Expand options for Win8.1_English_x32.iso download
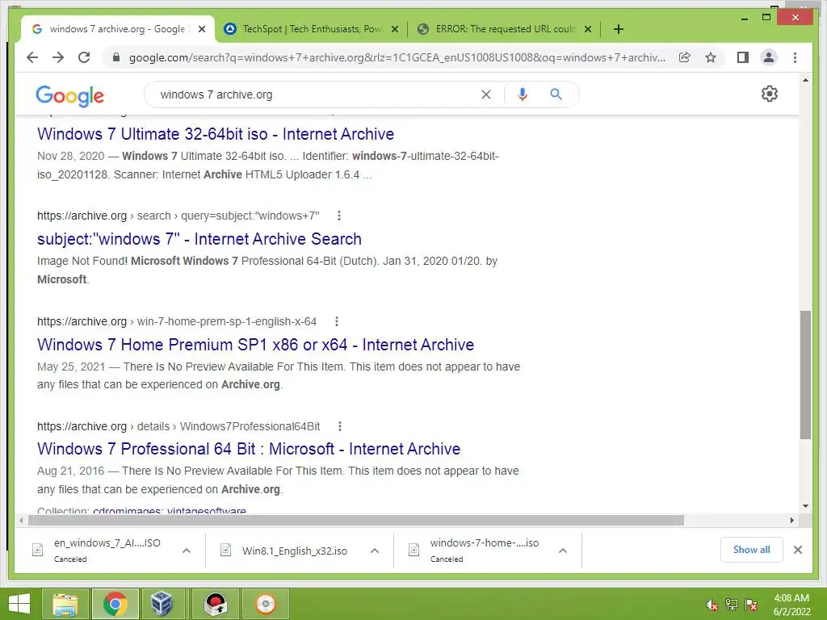827x620 pixels. [x=375, y=551]
